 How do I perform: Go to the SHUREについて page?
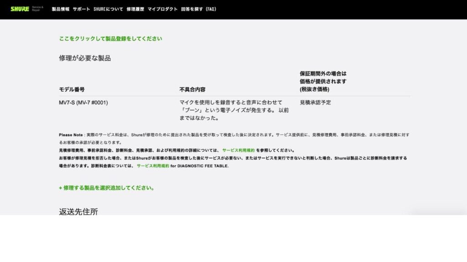[108, 9]
